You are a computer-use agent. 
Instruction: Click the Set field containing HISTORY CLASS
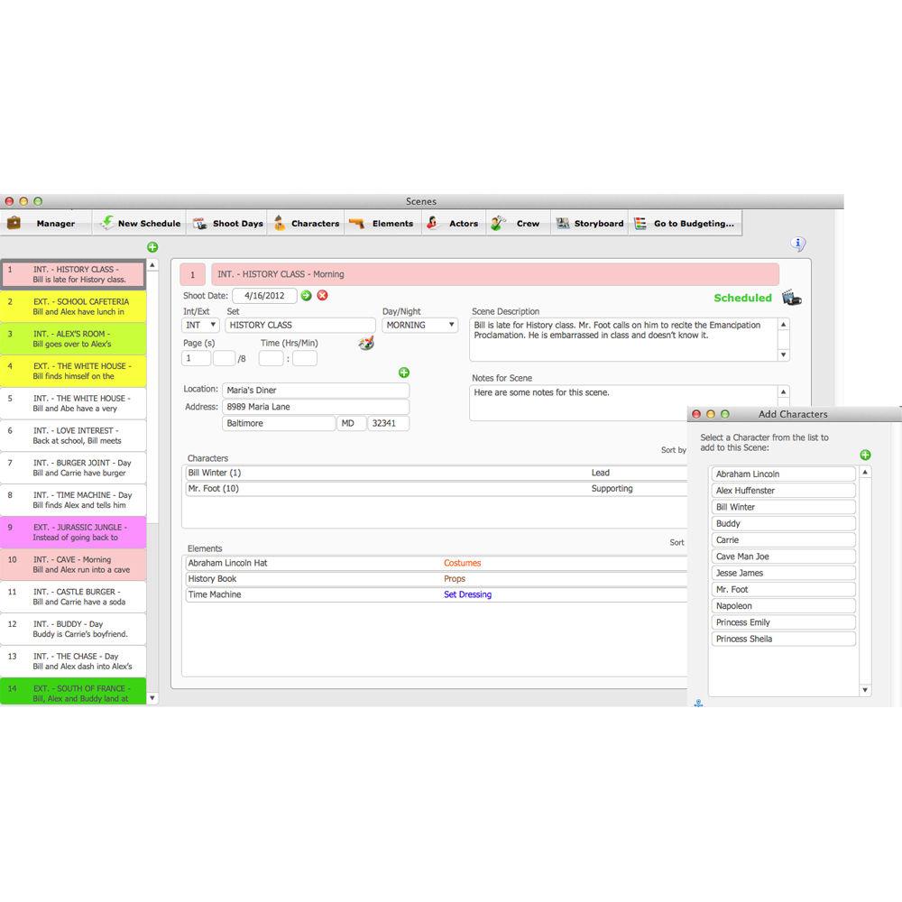[299, 325]
